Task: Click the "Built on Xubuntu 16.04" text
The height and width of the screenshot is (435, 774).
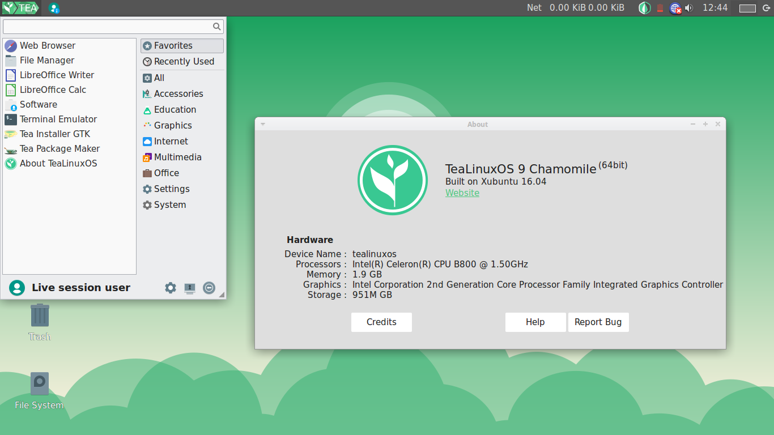Action: coord(496,182)
